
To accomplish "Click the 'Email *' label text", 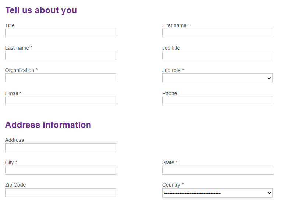I will (13, 93).
